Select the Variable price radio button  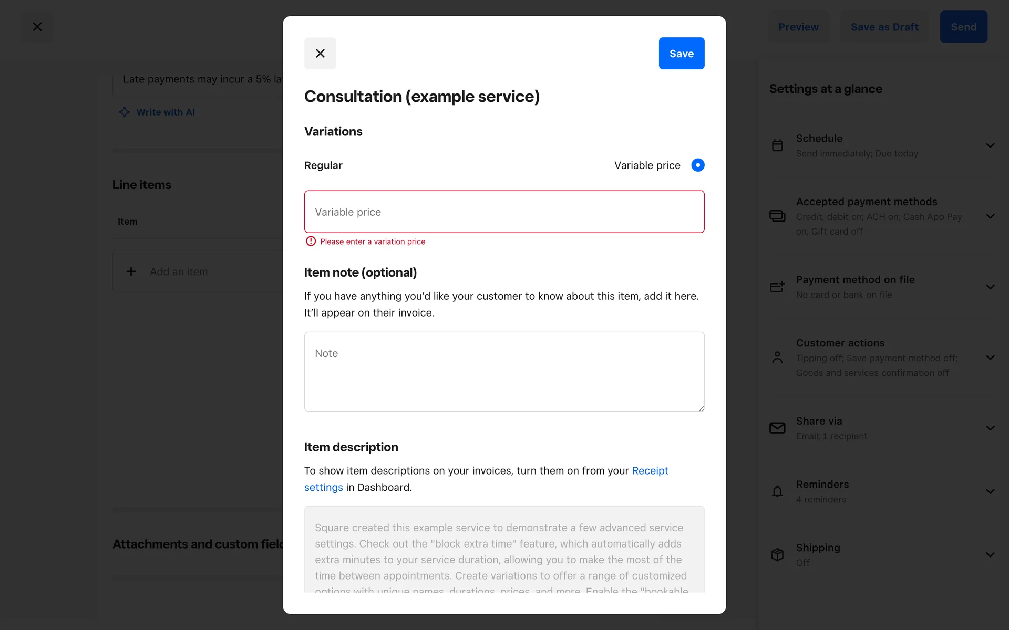click(x=697, y=165)
